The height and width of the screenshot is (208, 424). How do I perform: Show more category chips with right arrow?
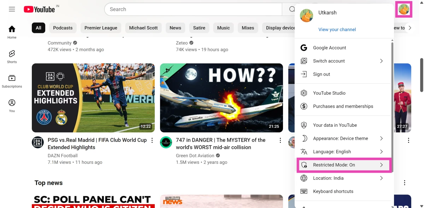[x=410, y=28]
